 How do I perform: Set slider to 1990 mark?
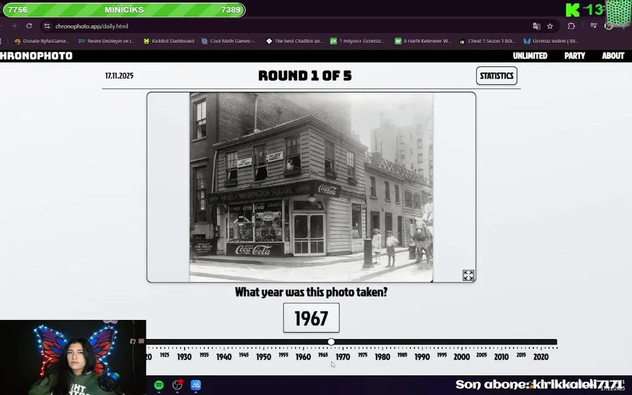[x=422, y=357]
